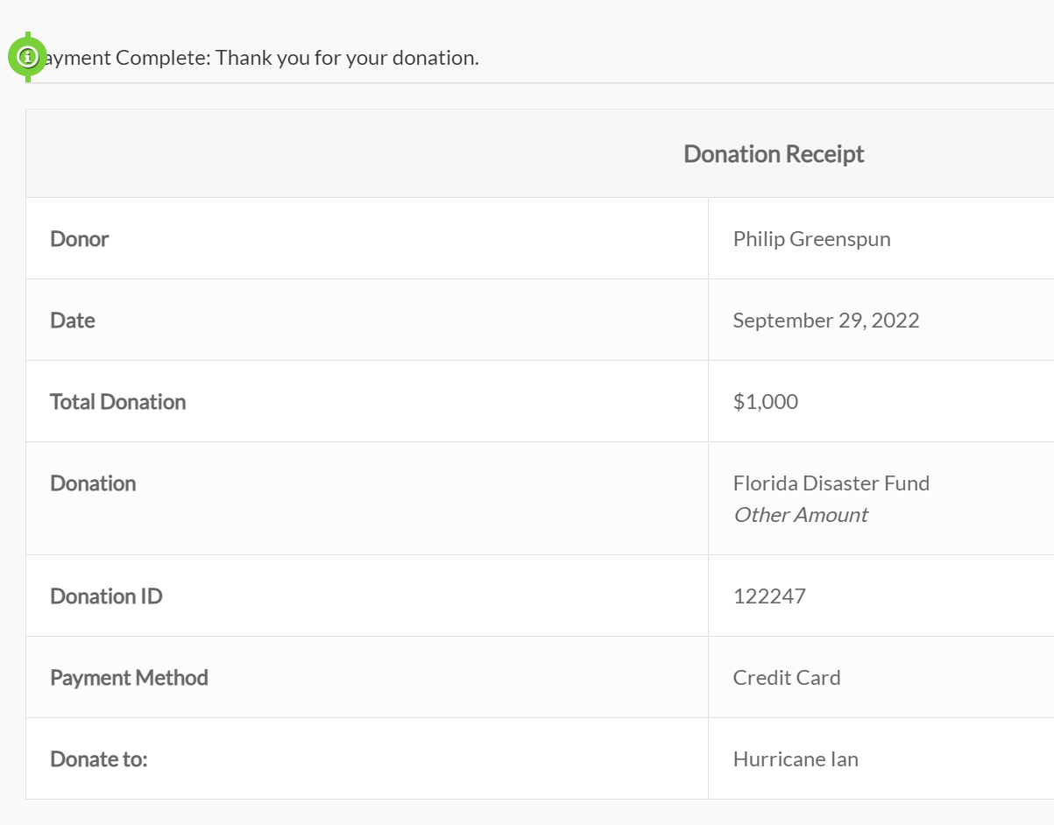Viewport: 1054px width, 825px height.
Task: Select donation ID number 122247
Action: (x=769, y=596)
